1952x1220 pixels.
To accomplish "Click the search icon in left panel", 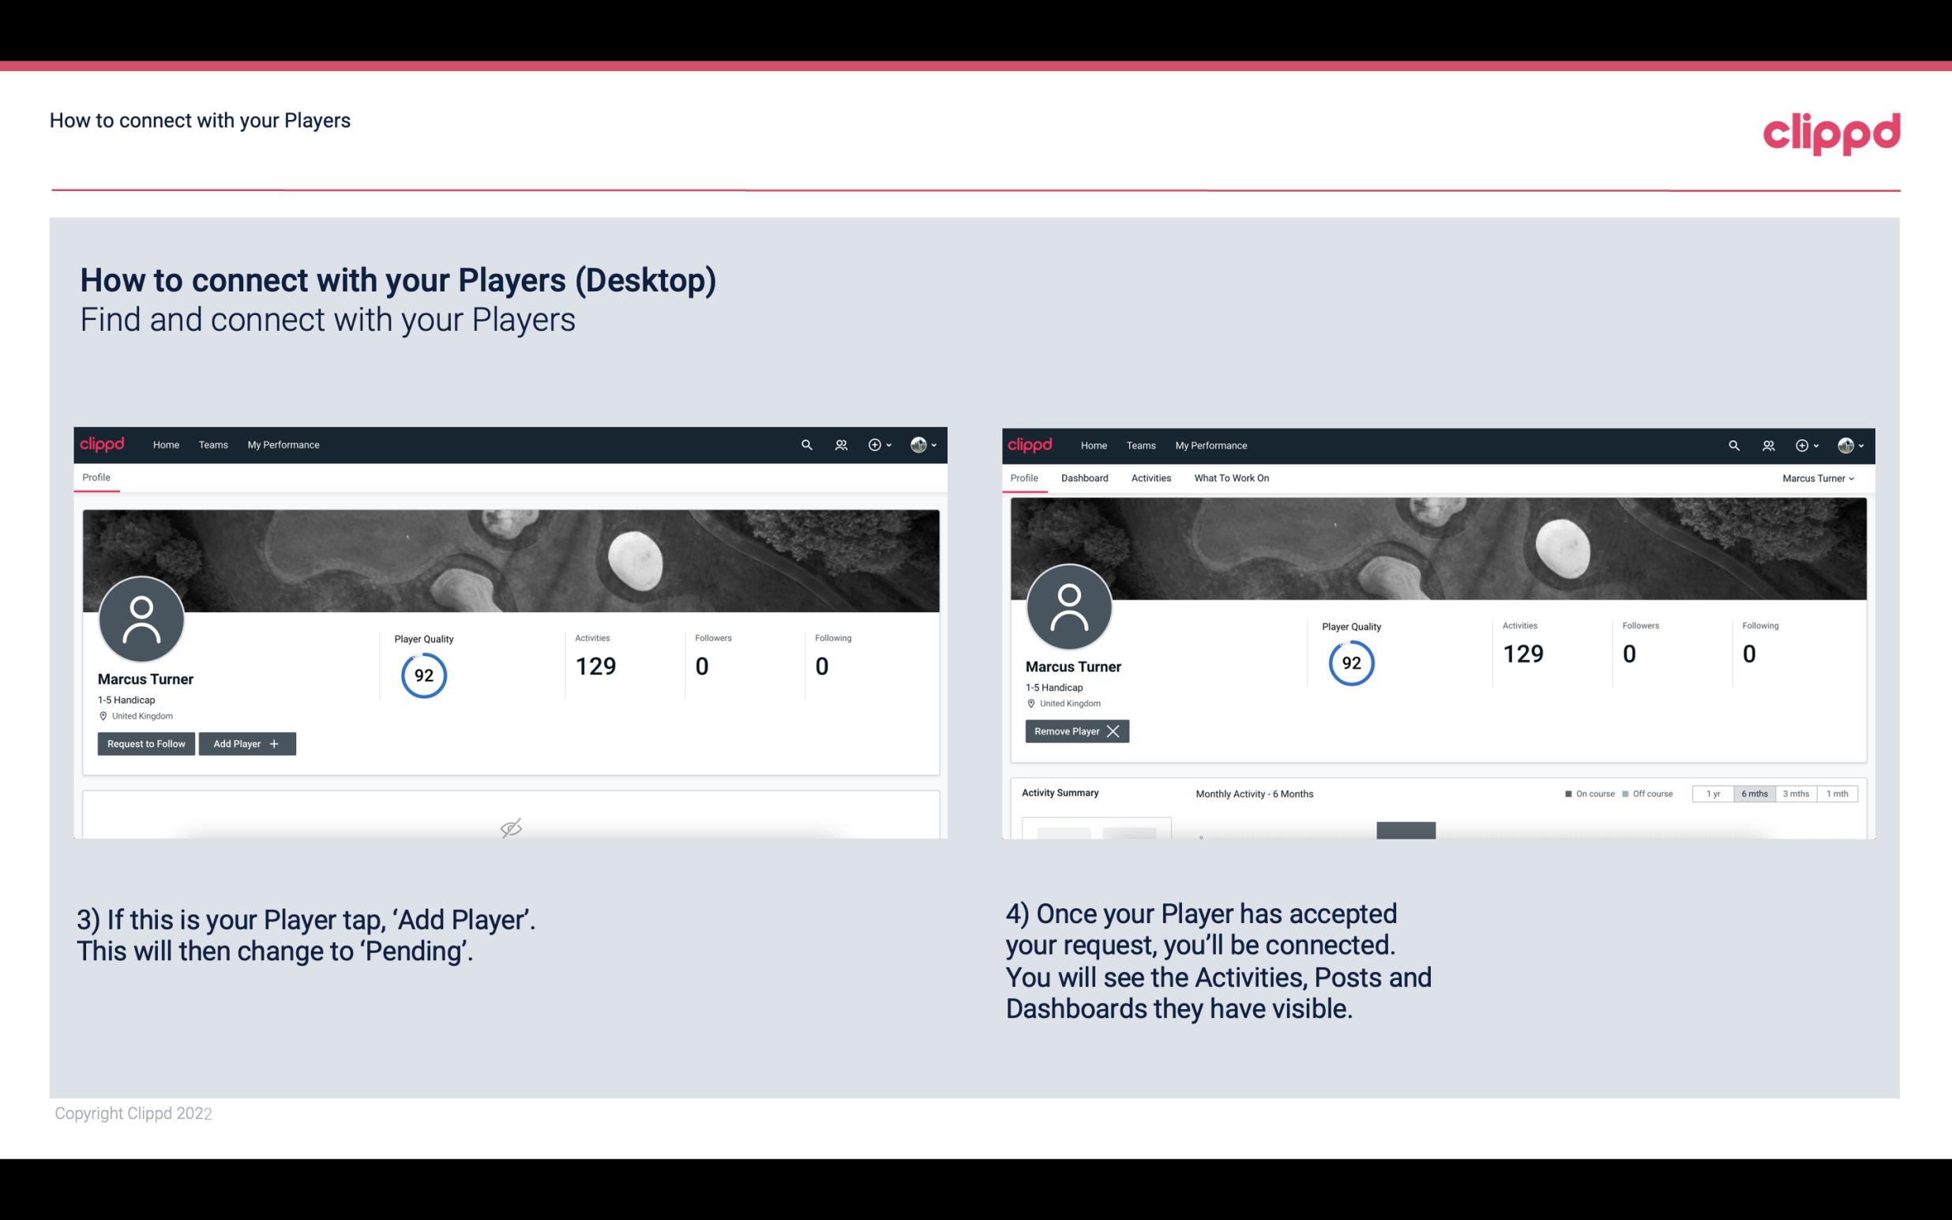I will 805,444.
